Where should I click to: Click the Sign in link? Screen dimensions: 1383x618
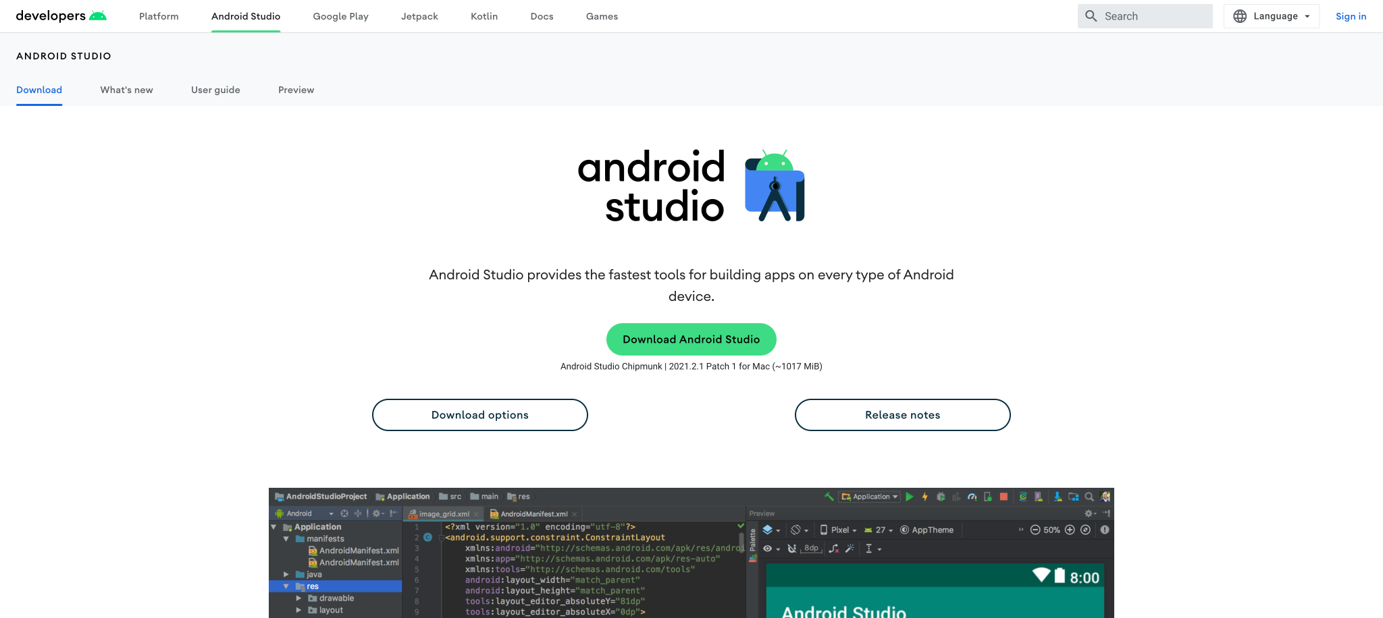1351,16
